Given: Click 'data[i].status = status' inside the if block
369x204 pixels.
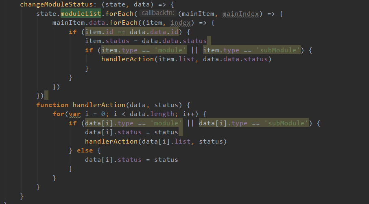Looking at the screenshot, I should (131, 133).
